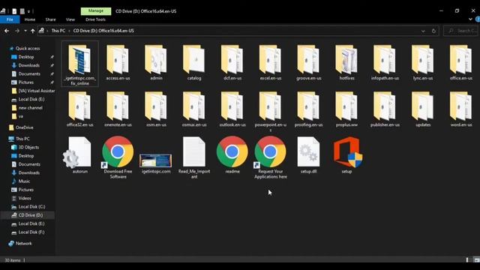Select the _igetintopc.com_fix_online folder
Screen dimensions: 480x270
click(80, 64)
